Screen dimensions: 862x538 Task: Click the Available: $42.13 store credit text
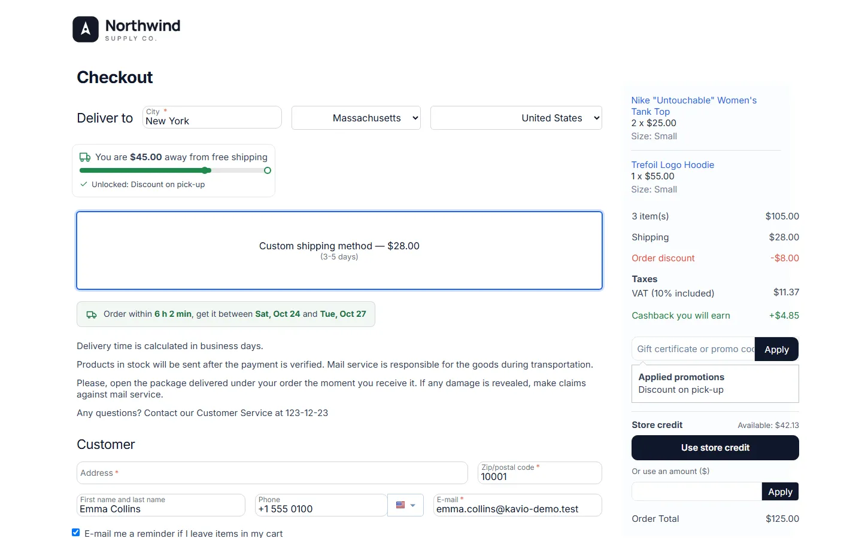point(768,426)
